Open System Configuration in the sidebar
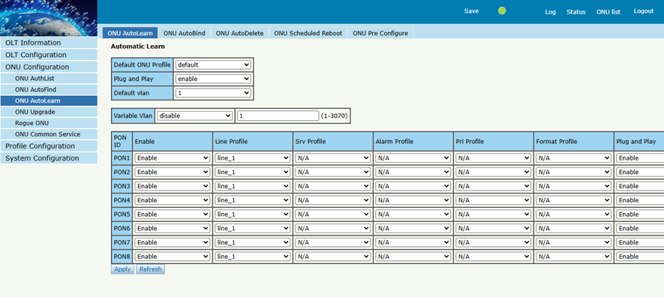The height and width of the screenshot is (297, 664). 49,158
